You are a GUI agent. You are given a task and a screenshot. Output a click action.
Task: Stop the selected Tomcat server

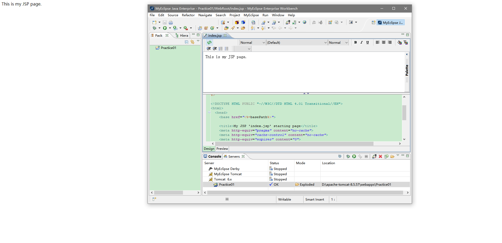click(366, 156)
